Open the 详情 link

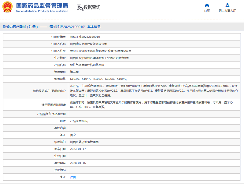73,177
